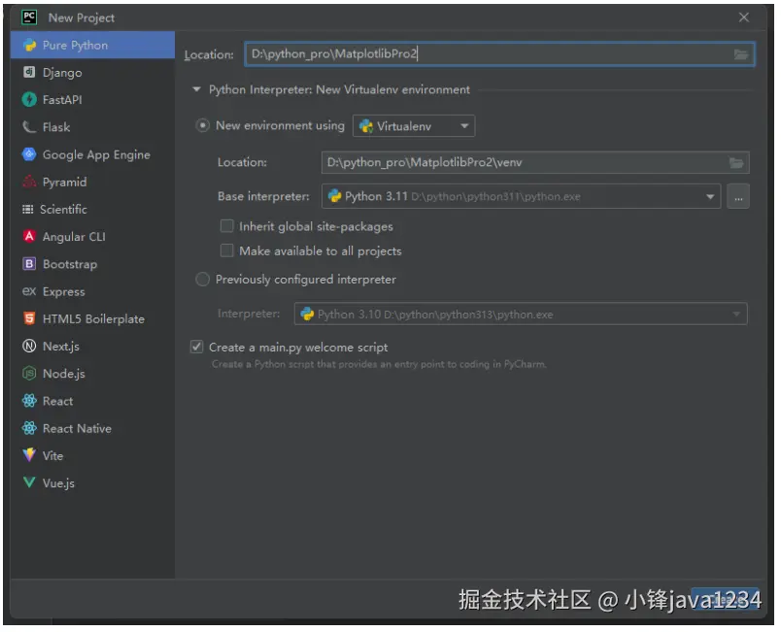Image resolution: width=781 pixels, height=632 pixels.
Task: Click the React Native atom icon
Action: click(x=29, y=428)
